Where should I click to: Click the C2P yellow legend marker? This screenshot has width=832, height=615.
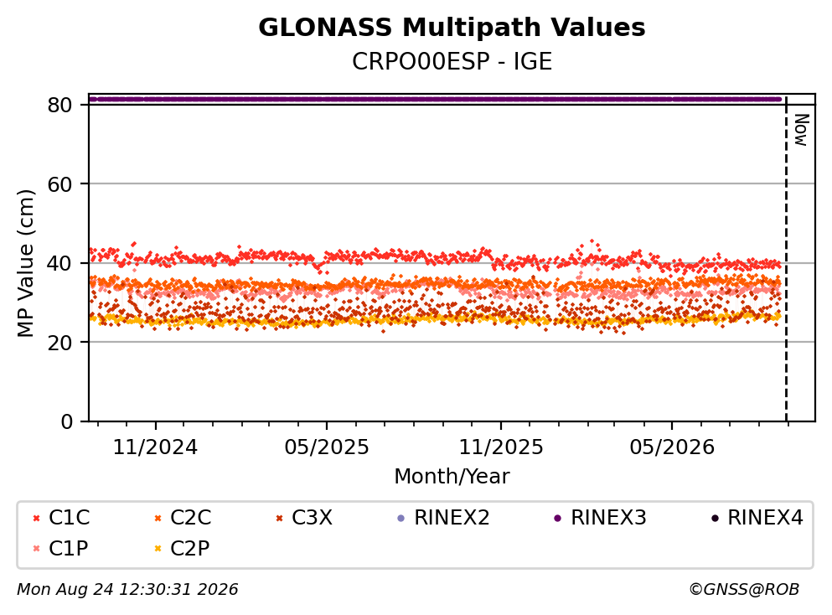[x=158, y=549]
